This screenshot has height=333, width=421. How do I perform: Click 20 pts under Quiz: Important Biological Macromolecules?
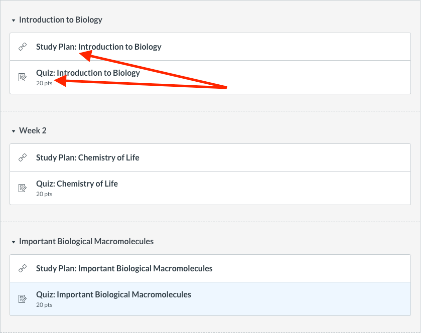[x=44, y=305]
